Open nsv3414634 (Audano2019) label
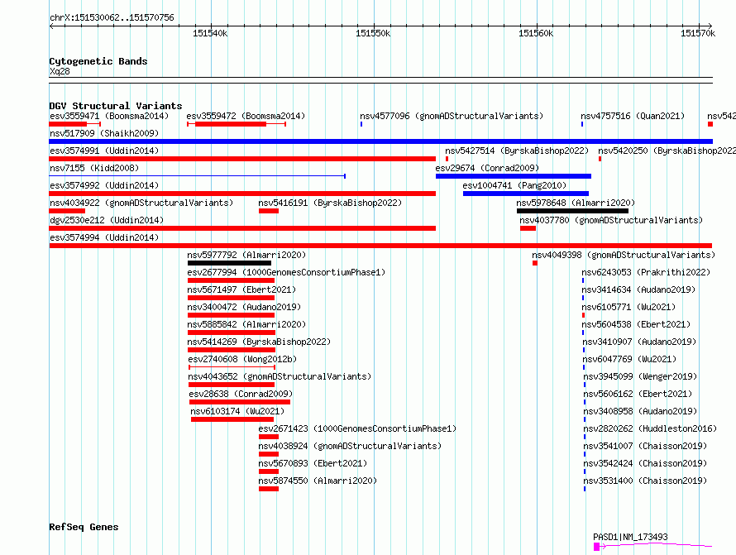The width and height of the screenshot is (736, 555). (638, 289)
